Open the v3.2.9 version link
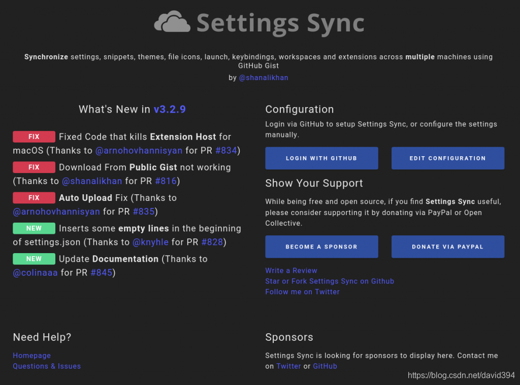520x385 pixels. [170, 110]
